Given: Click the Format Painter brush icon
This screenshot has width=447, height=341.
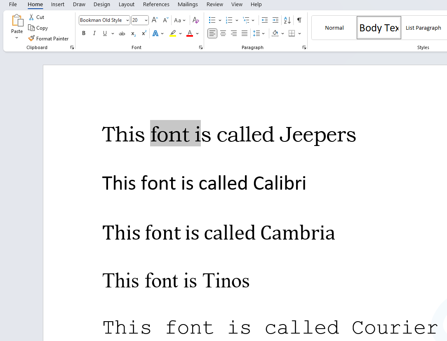Looking at the screenshot, I should [31, 38].
